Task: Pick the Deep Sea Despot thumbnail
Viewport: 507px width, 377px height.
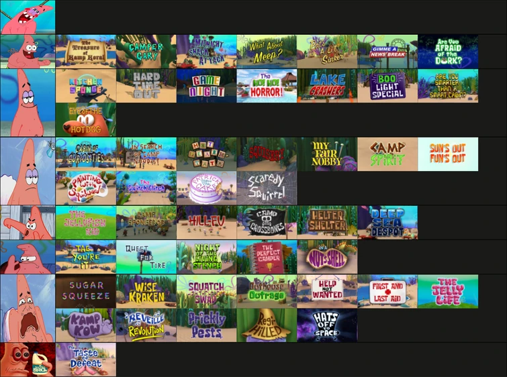Action: pos(387,223)
